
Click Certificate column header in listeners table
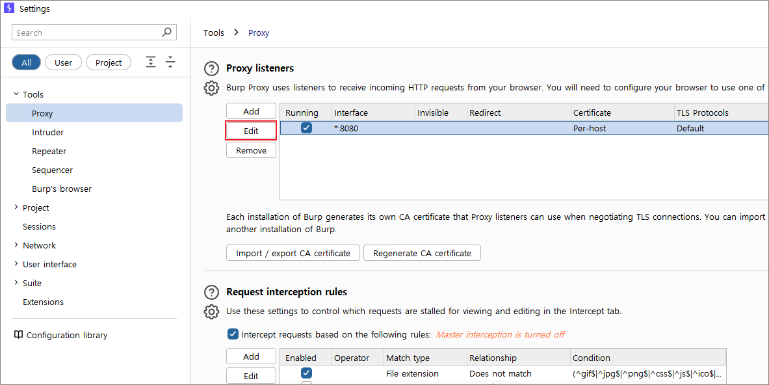pyautogui.click(x=622, y=113)
